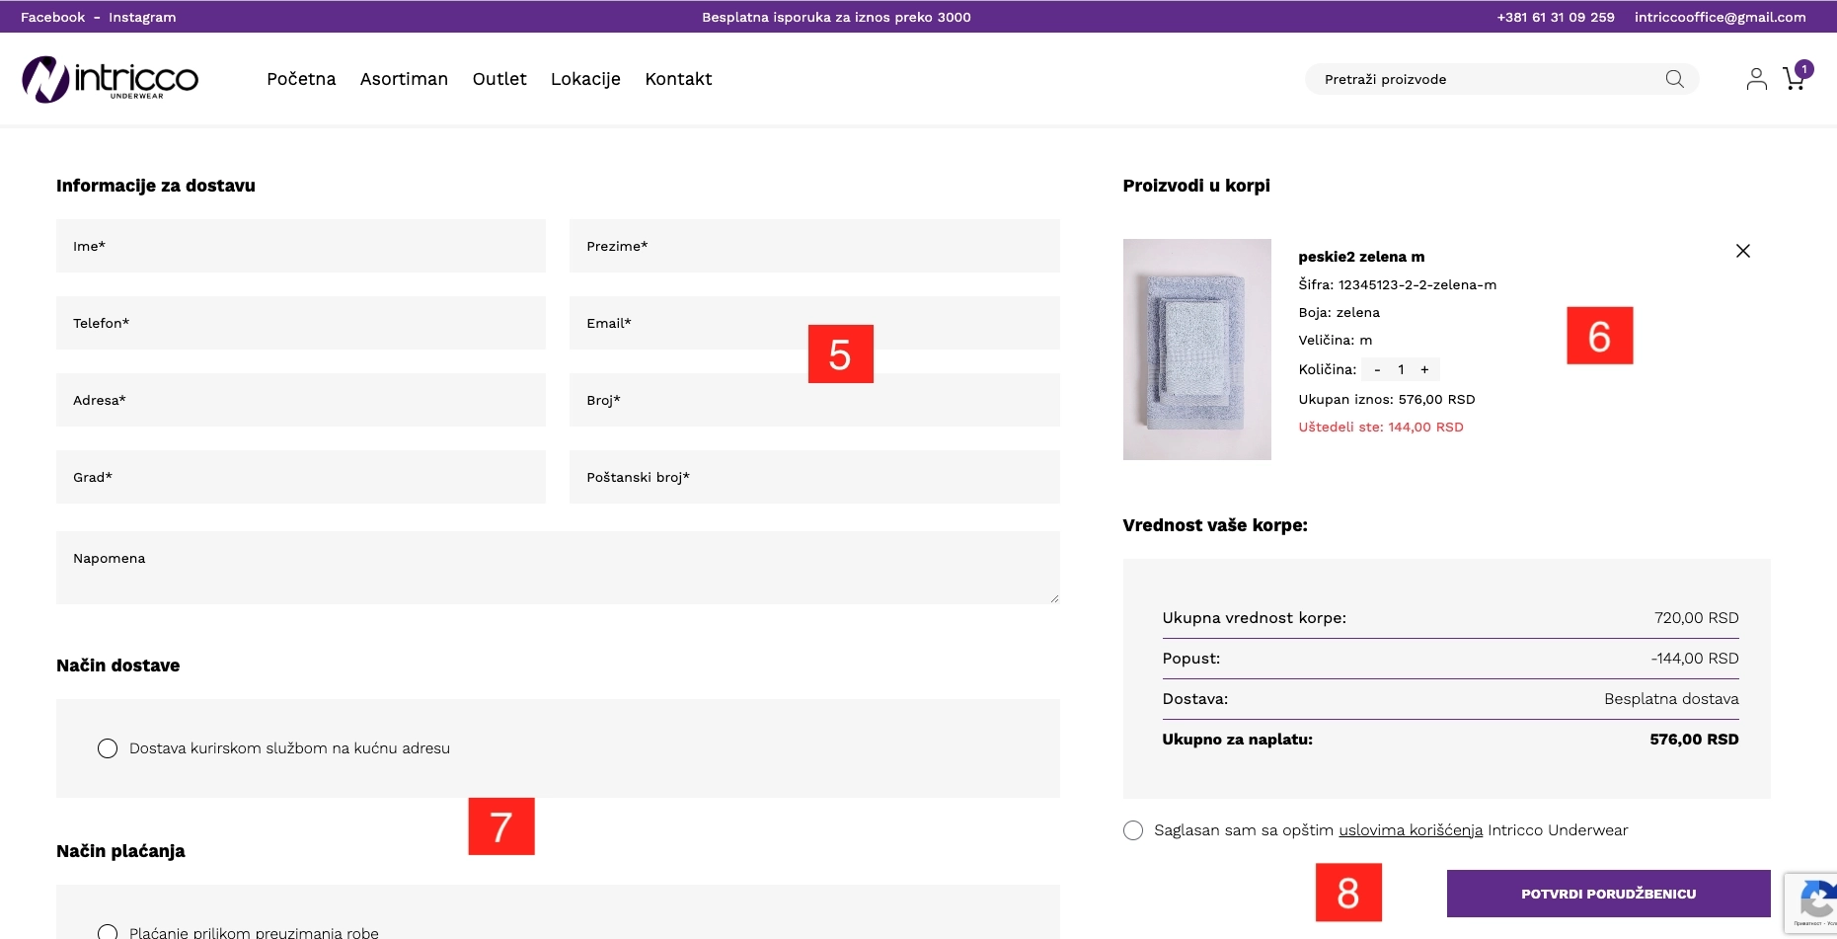
Task: Open the Kontakt page
Action: [x=678, y=79]
